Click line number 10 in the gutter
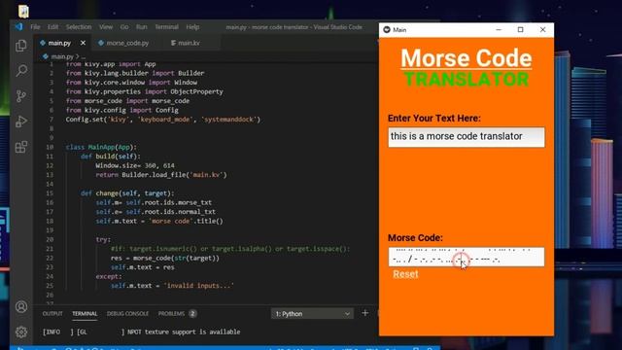Image resolution: width=622 pixels, height=350 pixels. [x=50, y=147]
